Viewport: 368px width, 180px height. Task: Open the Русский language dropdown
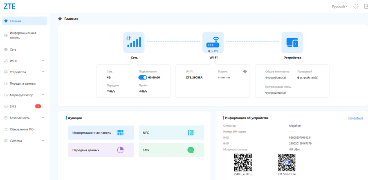coord(339,7)
